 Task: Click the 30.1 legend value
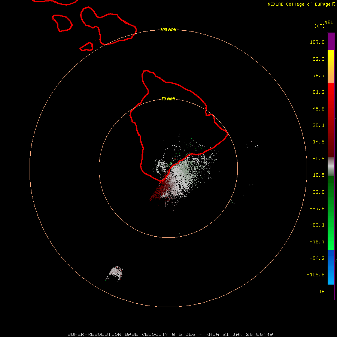click(x=319, y=125)
